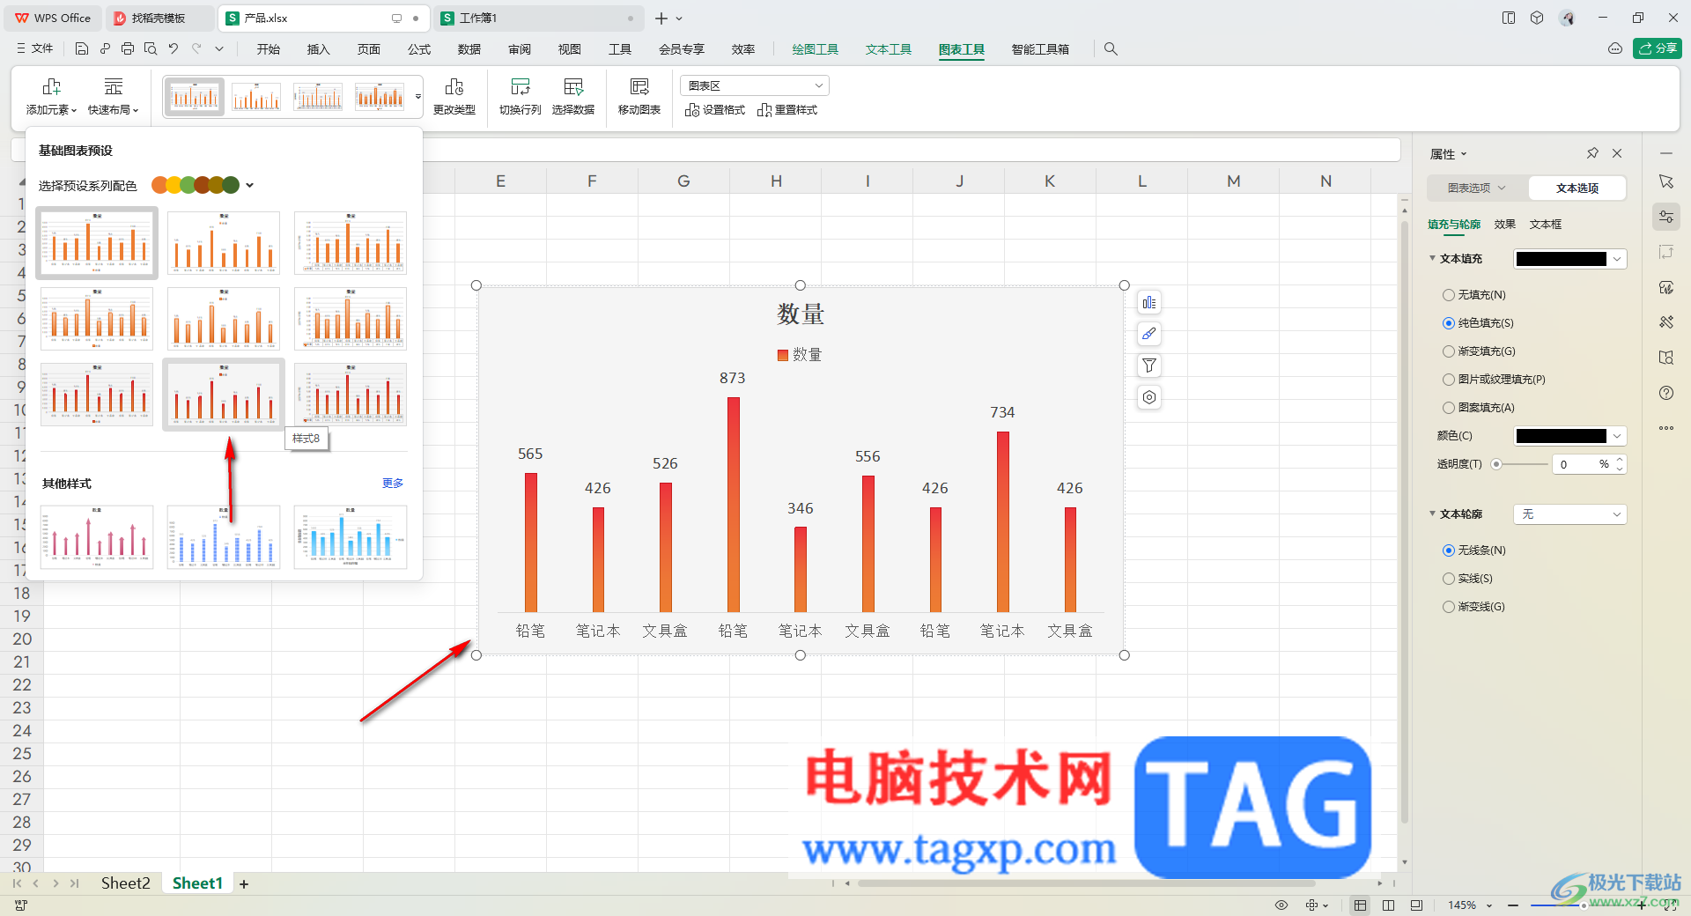Click the properties sliders icon in right sidebar
Screen dimensions: 1691x916
click(x=1666, y=217)
